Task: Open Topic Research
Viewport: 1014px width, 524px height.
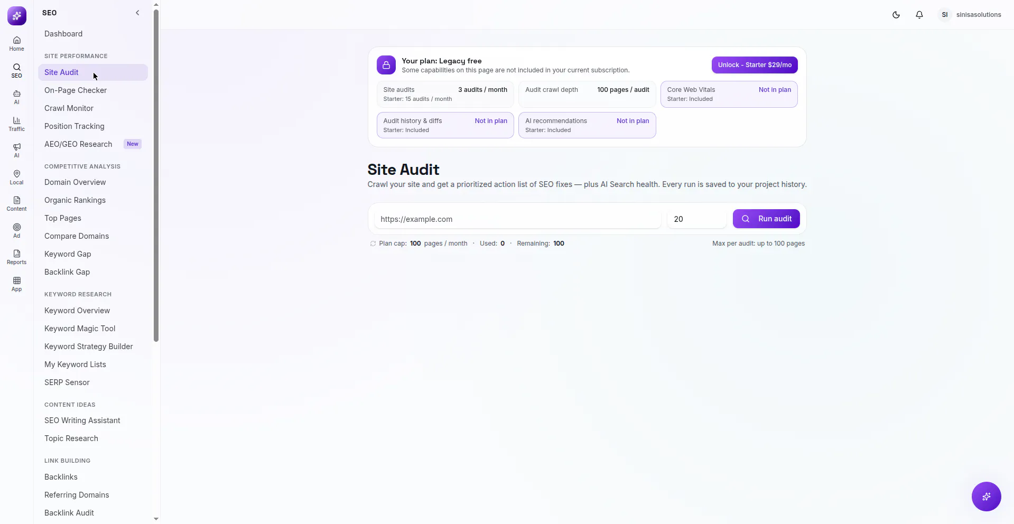Action: pyautogui.click(x=93, y=438)
